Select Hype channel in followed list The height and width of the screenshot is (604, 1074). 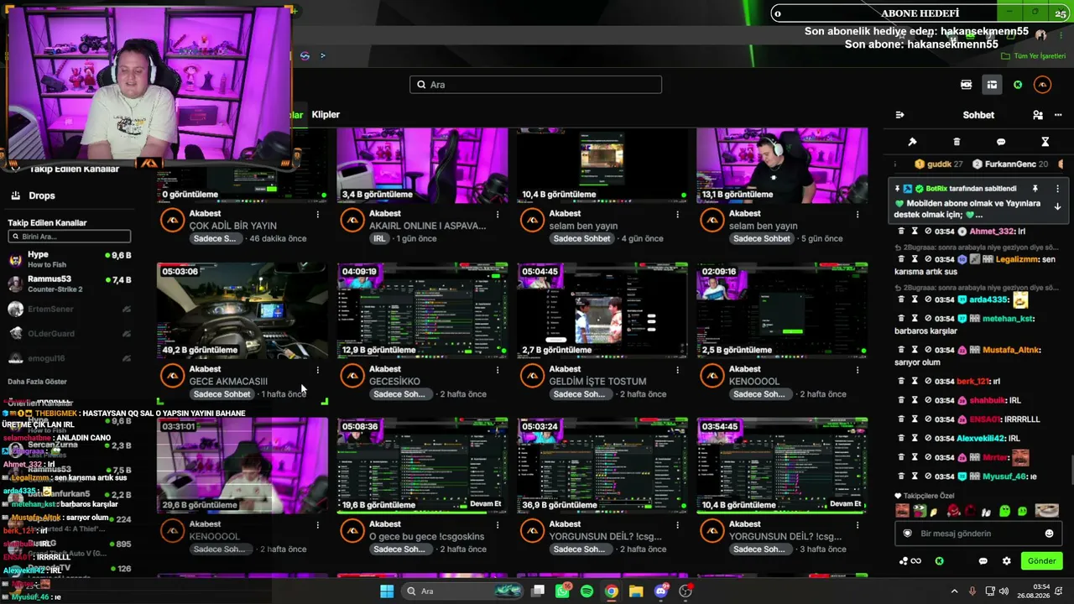pos(69,259)
